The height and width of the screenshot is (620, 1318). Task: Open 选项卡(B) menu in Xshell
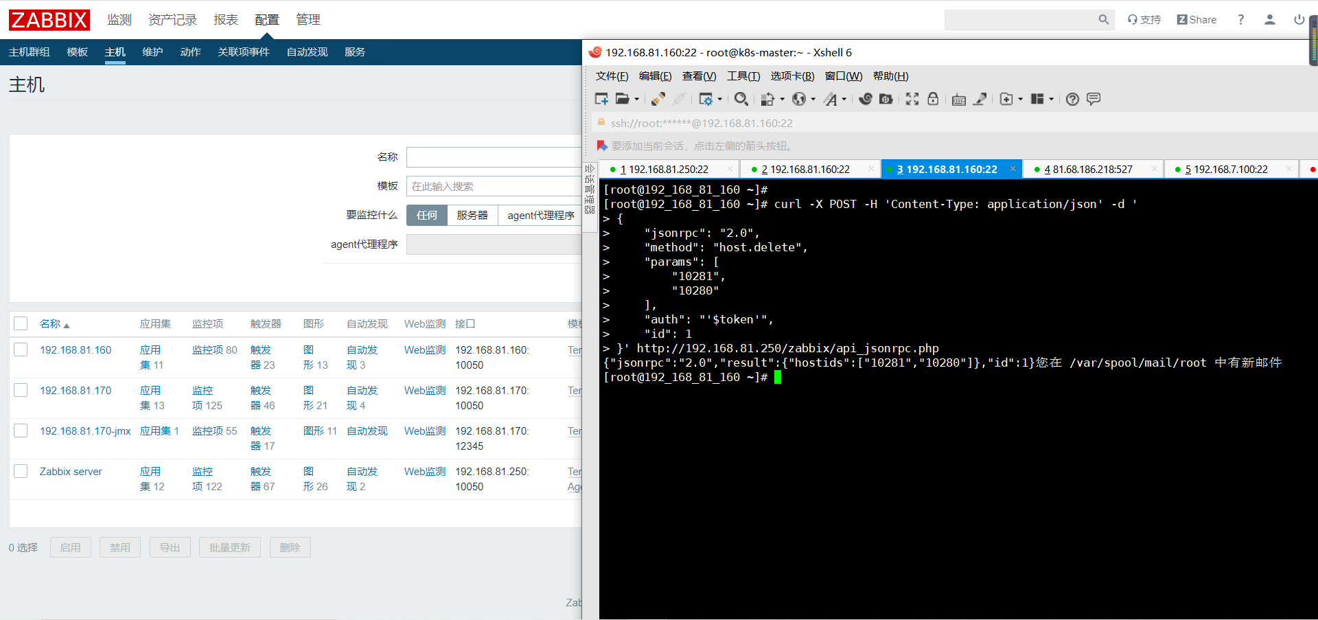pos(792,76)
